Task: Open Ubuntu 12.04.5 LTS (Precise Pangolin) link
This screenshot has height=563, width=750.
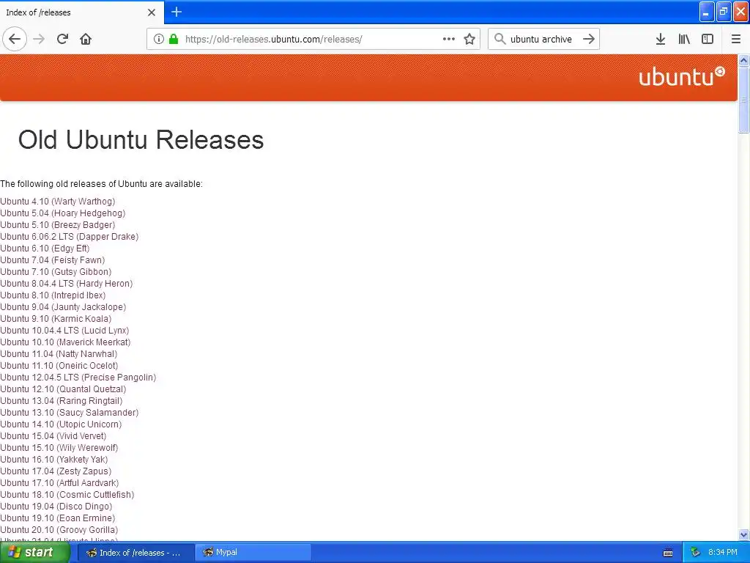Action: click(78, 378)
